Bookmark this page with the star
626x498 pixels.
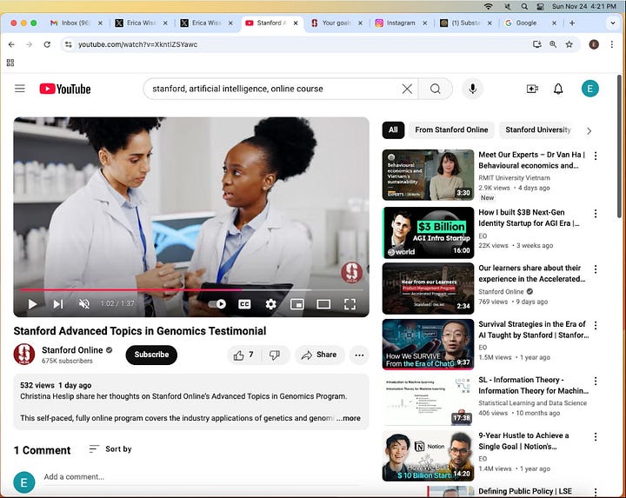tap(569, 44)
